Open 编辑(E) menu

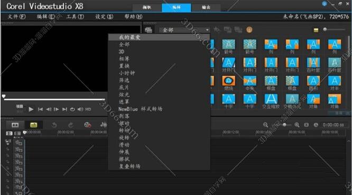(46, 16)
